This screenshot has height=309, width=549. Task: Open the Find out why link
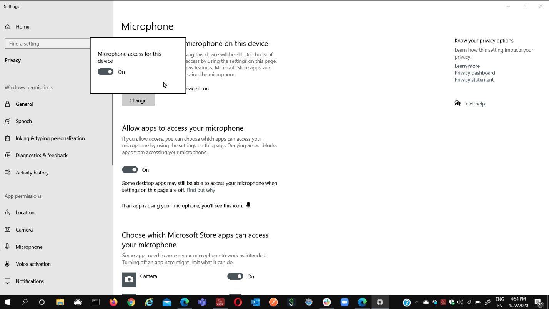coord(201,190)
